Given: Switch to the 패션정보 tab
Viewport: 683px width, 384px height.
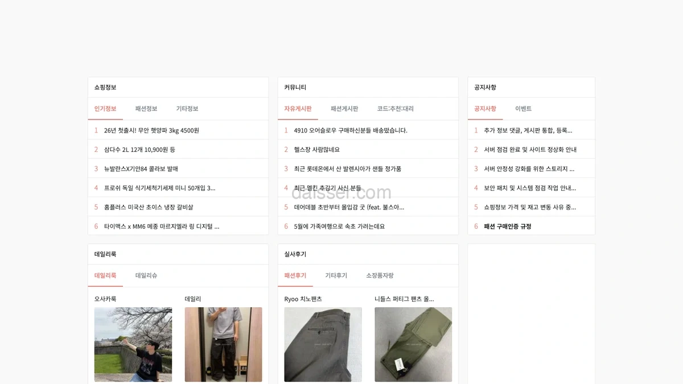Looking at the screenshot, I should [146, 109].
